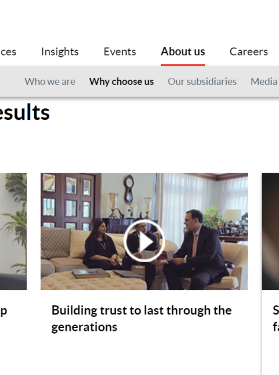279x375 pixels.
Task: Go to the Media subtab
Action: point(264,81)
